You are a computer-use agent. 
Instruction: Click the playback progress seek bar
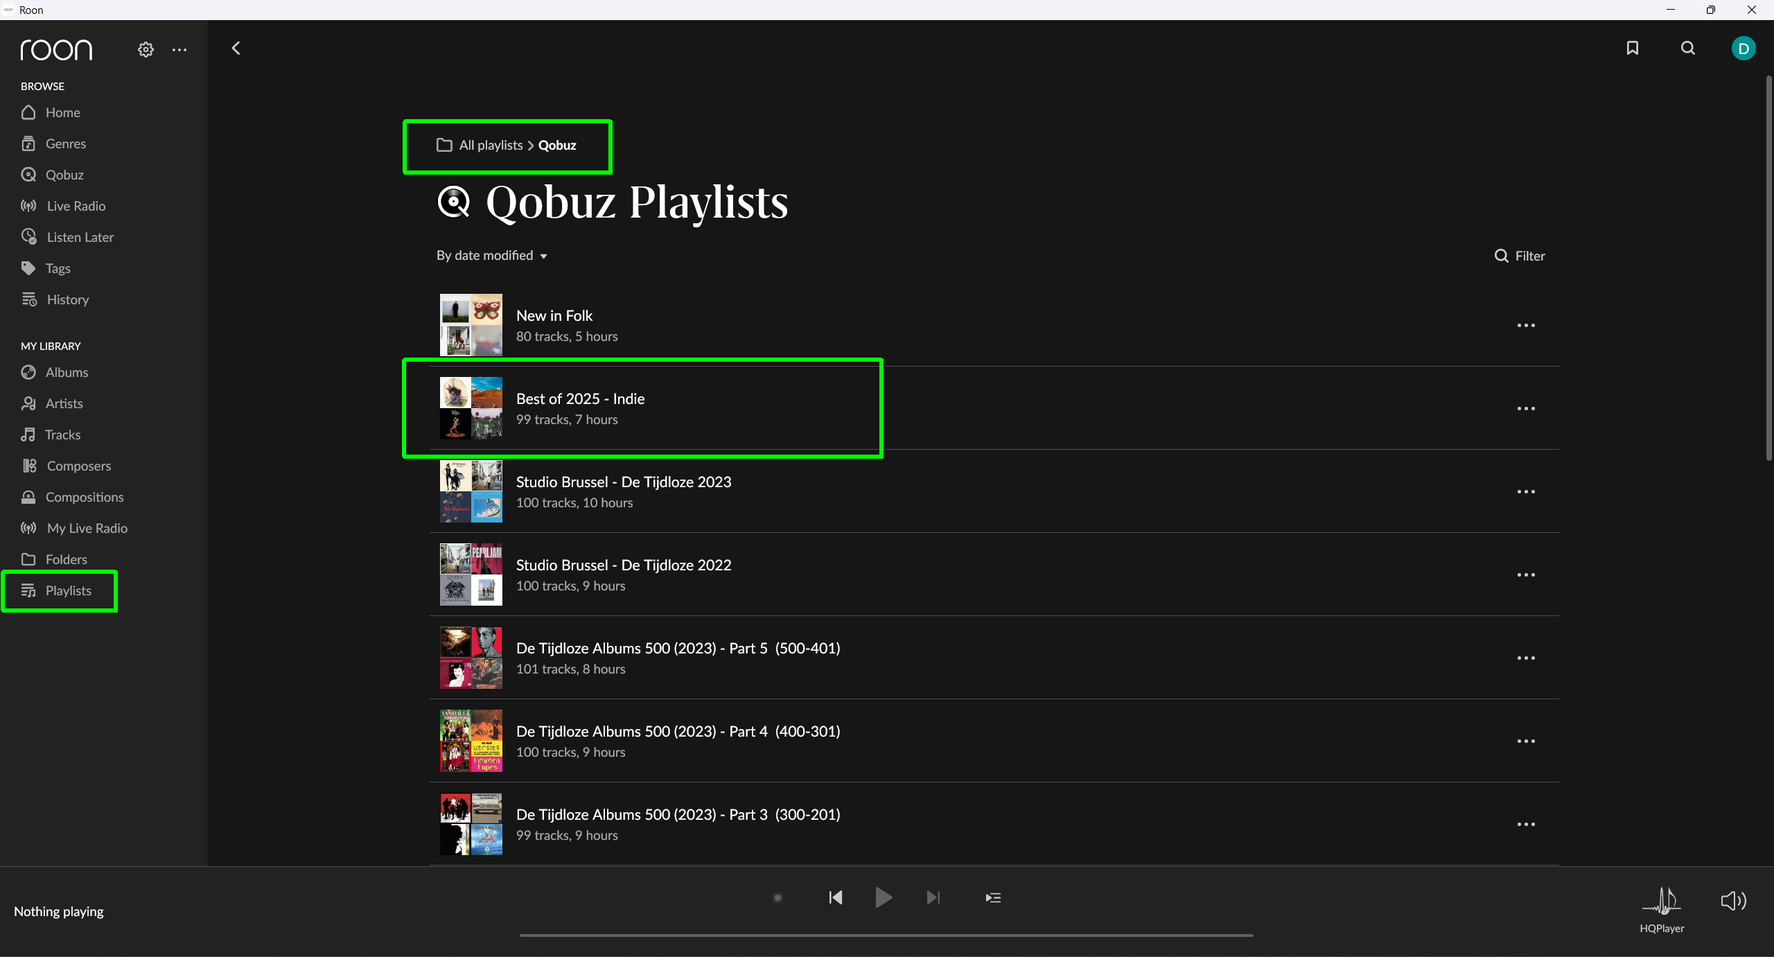point(886,936)
